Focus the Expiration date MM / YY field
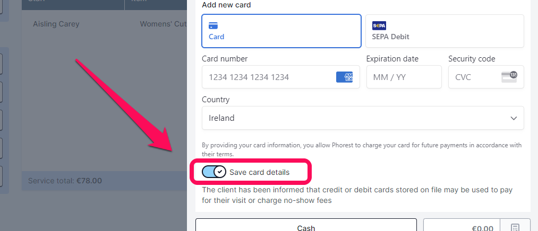The image size is (538, 231). pos(404,77)
